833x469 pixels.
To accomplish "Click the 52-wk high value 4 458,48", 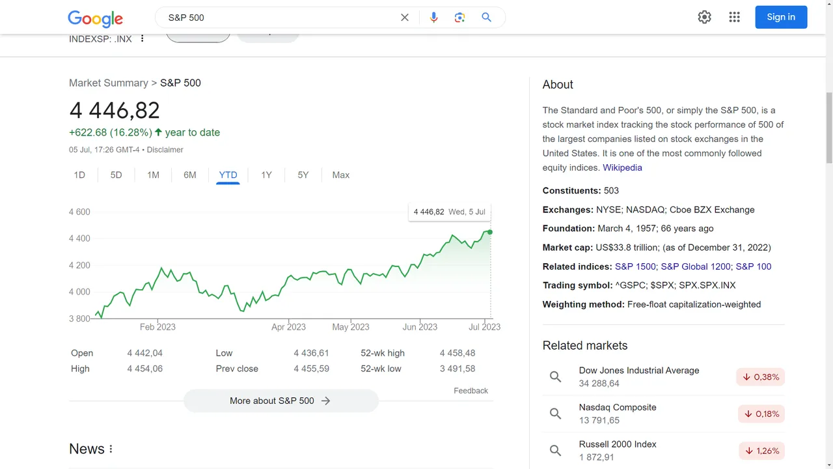I will pos(457,353).
